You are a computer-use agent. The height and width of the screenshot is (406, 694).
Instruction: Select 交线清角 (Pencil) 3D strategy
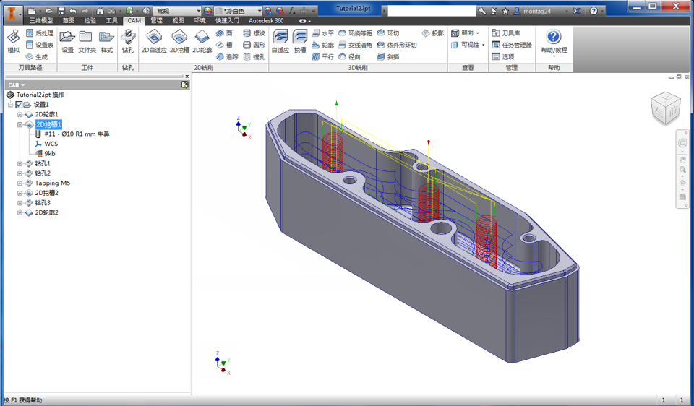tap(356, 45)
